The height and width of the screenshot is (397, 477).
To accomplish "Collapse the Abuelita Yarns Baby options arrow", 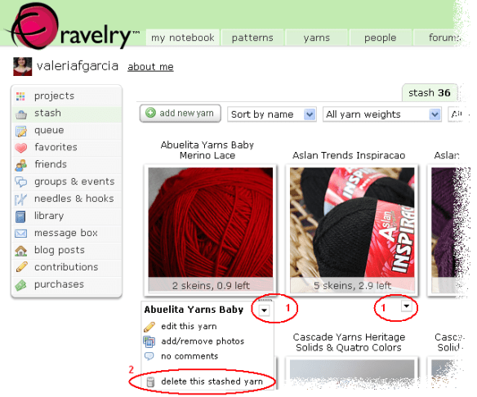I will tap(264, 310).
